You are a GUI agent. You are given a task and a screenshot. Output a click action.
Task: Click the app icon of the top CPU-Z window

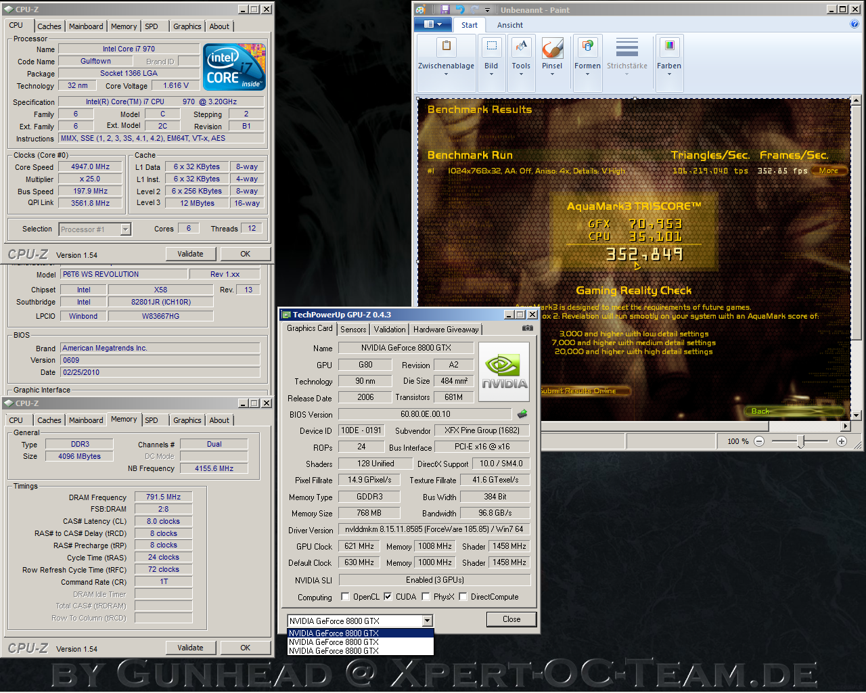[9, 9]
